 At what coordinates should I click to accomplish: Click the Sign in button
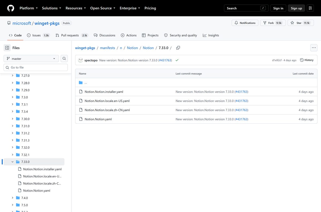(x=278, y=8)
